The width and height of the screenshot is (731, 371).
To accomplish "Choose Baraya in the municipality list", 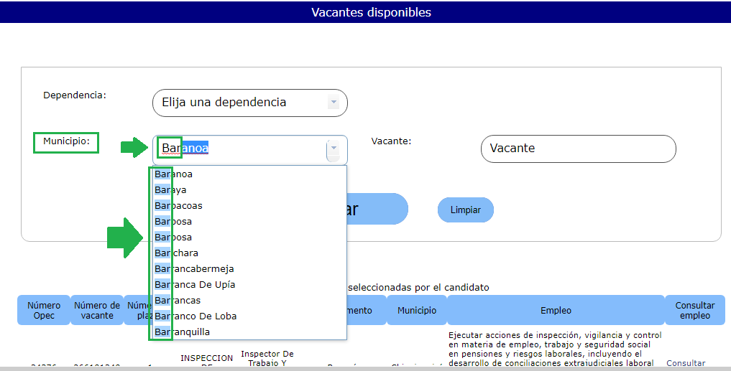I will click(x=171, y=190).
